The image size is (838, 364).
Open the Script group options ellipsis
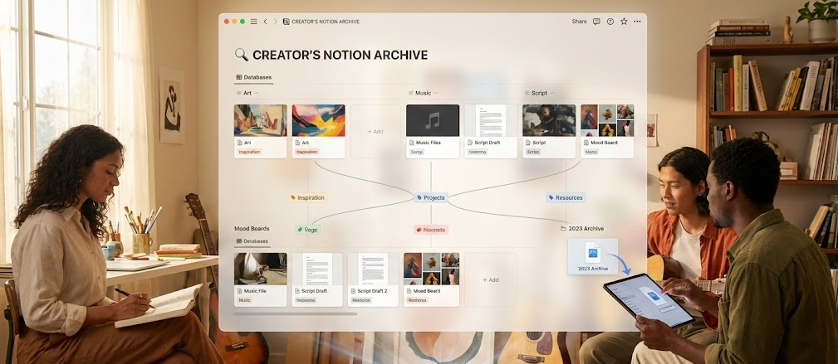pyautogui.click(x=552, y=93)
